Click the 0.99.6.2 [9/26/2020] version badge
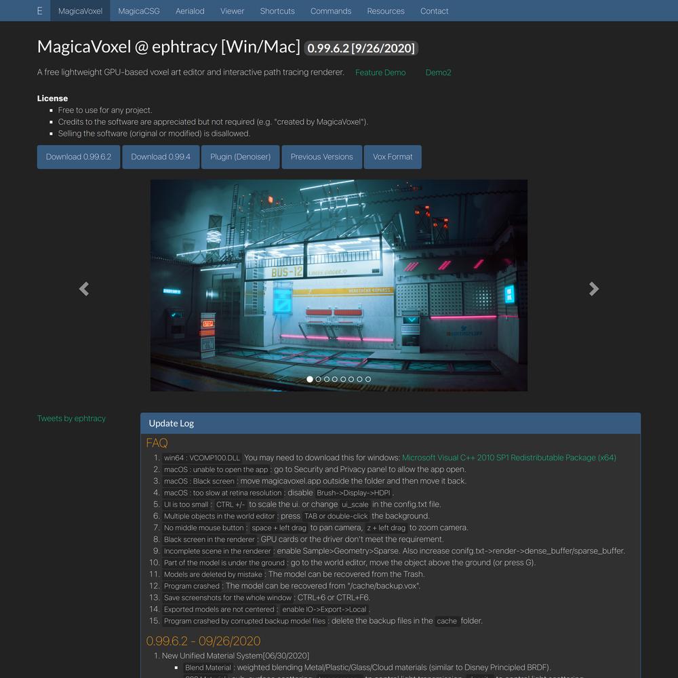Screen dimensions: 678x678 [x=361, y=48]
